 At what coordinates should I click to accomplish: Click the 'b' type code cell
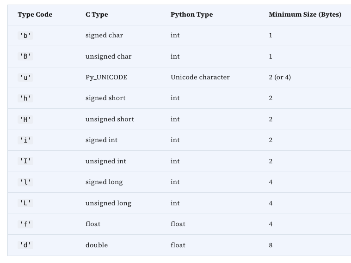coord(25,36)
